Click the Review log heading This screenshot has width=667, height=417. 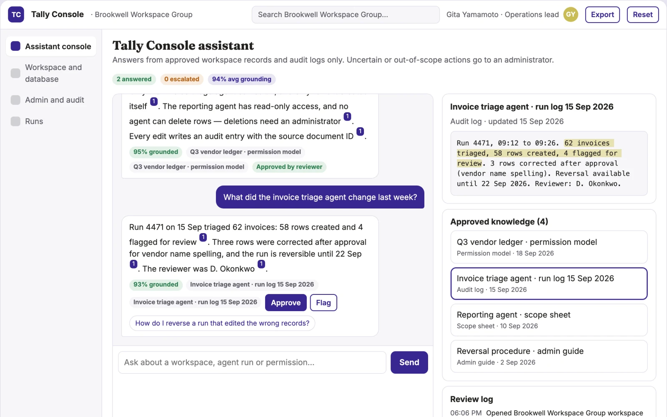tap(471, 399)
